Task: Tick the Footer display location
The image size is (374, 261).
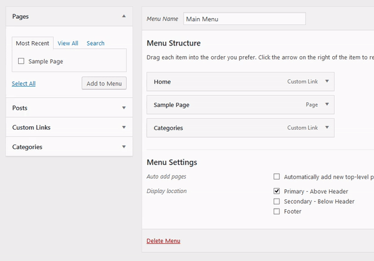Action: (x=277, y=211)
